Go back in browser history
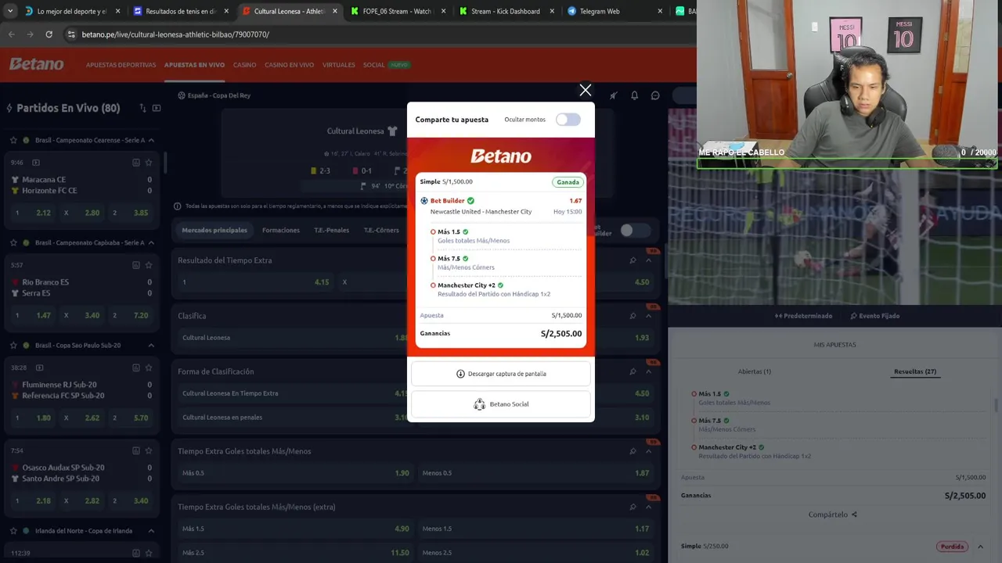 (x=12, y=34)
